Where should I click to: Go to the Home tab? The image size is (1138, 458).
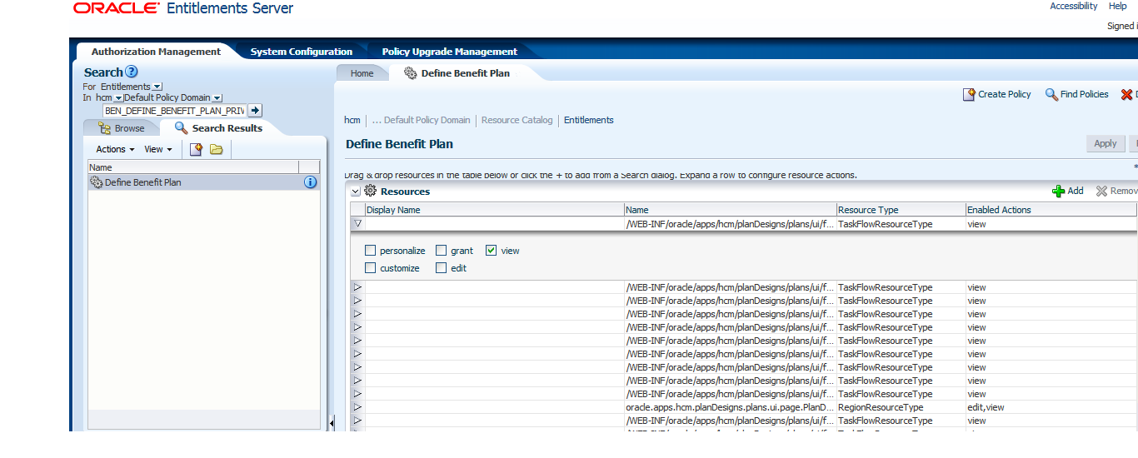(362, 73)
